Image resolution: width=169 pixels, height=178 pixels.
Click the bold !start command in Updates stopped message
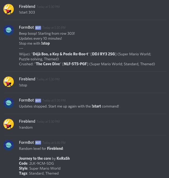pos(96,106)
